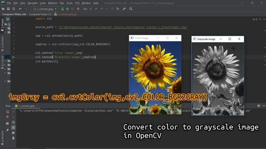Image resolution: width=266 pixels, height=149 pixels.
Task: Open Run panel settings gear
Action: coord(259,106)
